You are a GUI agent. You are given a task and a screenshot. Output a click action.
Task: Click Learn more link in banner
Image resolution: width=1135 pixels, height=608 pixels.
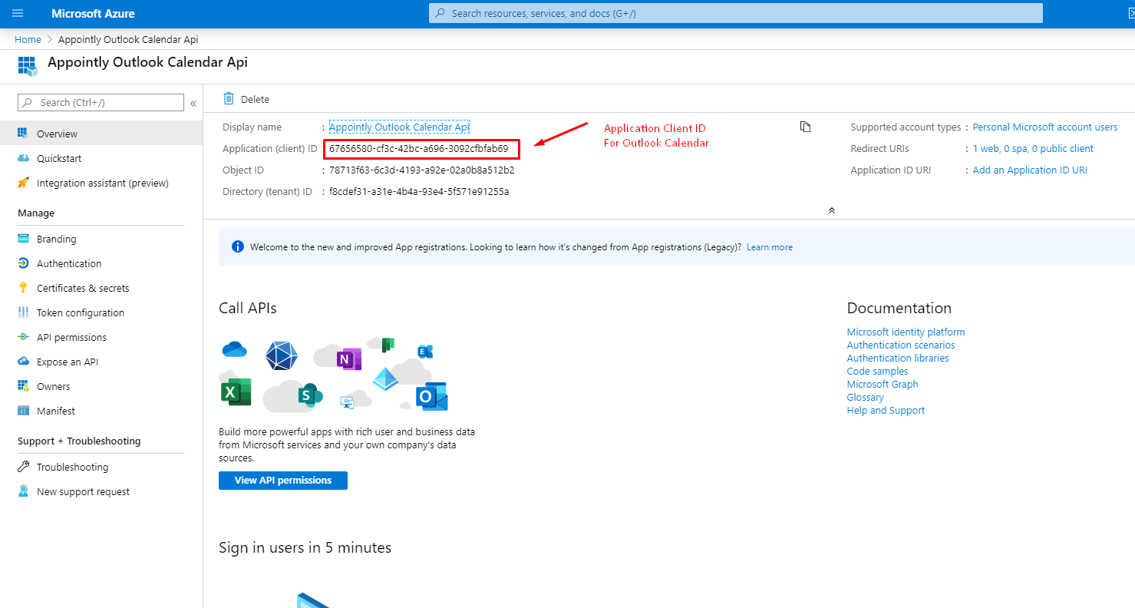770,247
